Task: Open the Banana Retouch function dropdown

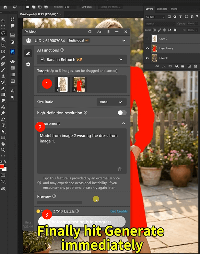Action: coord(82,59)
